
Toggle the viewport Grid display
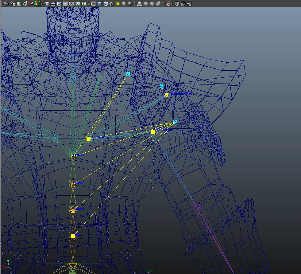[47, 4]
